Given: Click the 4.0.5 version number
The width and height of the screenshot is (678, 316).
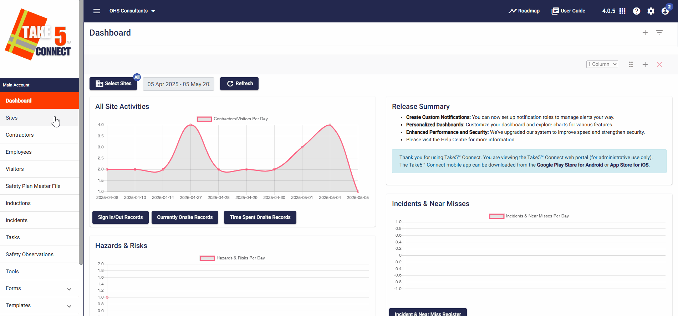Looking at the screenshot, I should [609, 11].
